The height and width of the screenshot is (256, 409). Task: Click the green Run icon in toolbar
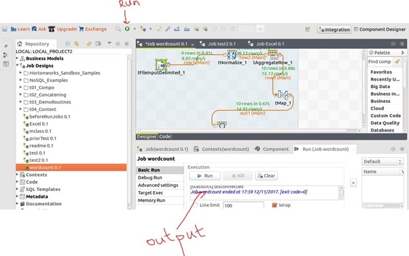coord(127,29)
